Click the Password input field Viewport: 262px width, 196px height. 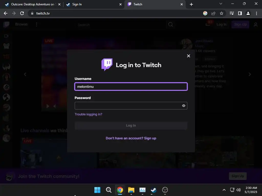[131, 106]
